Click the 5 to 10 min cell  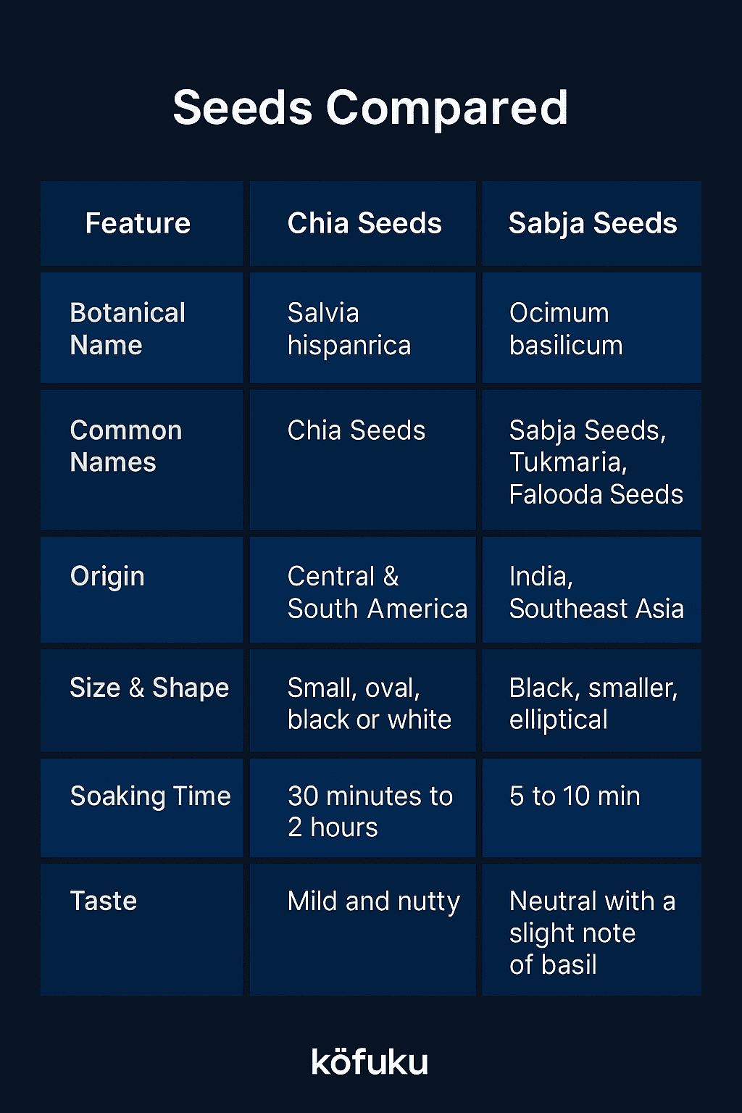(592, 808)
